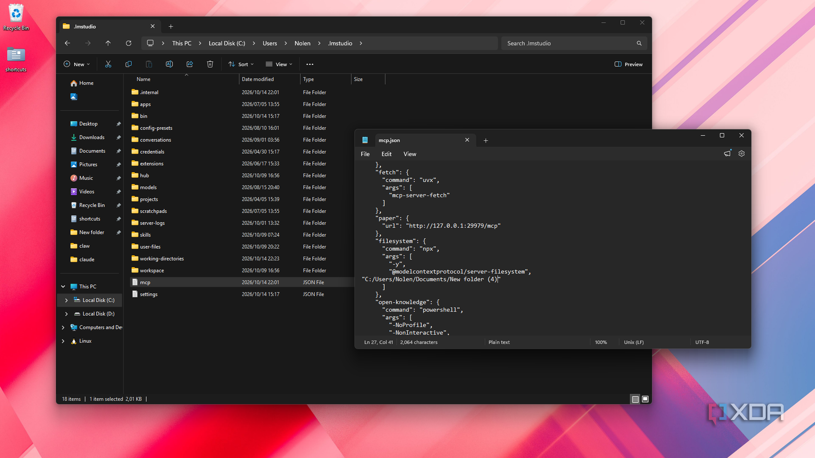The width and height of the screenshot is (815, 458).
Task: Click the Delete trash icon in toolbar
Action: click(210, 64)
